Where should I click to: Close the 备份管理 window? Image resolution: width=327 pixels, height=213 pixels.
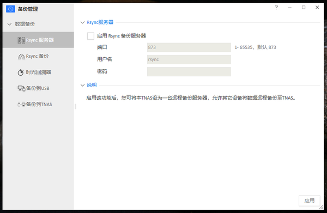[317, 8]
